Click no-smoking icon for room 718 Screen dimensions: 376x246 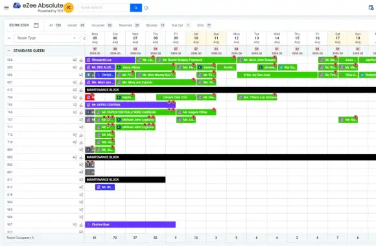tap(75, 142)
